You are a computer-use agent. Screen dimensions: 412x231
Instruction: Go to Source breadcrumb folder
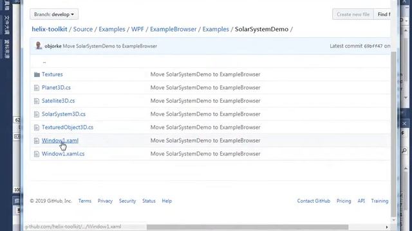(83, 29)
